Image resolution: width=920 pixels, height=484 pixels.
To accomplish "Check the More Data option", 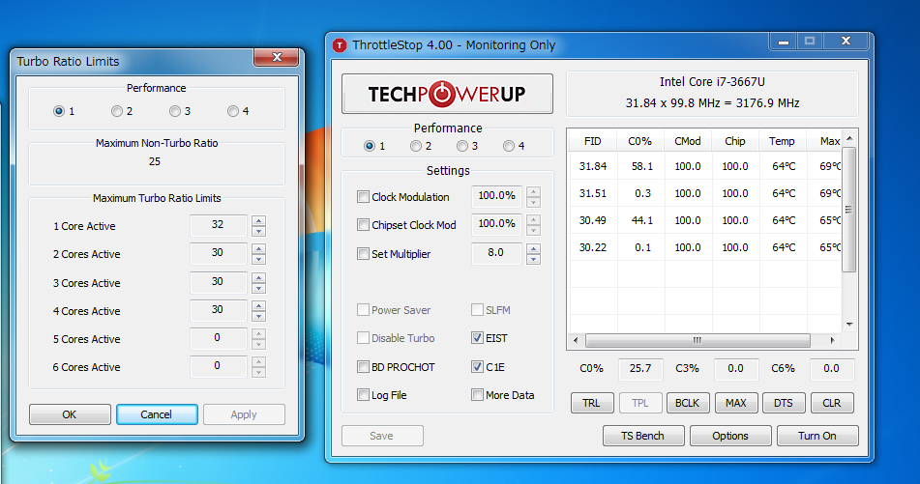I will pos(477,395).
